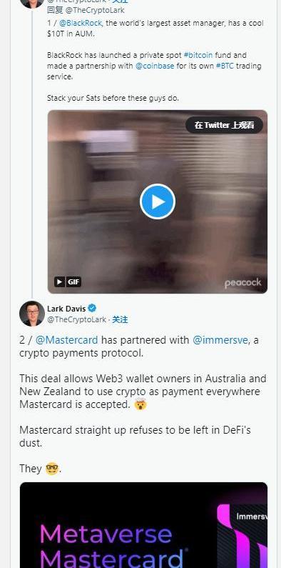Click the Lark Davis display name
This screenshot has width=281, height=568.
[x=66, y=309]
